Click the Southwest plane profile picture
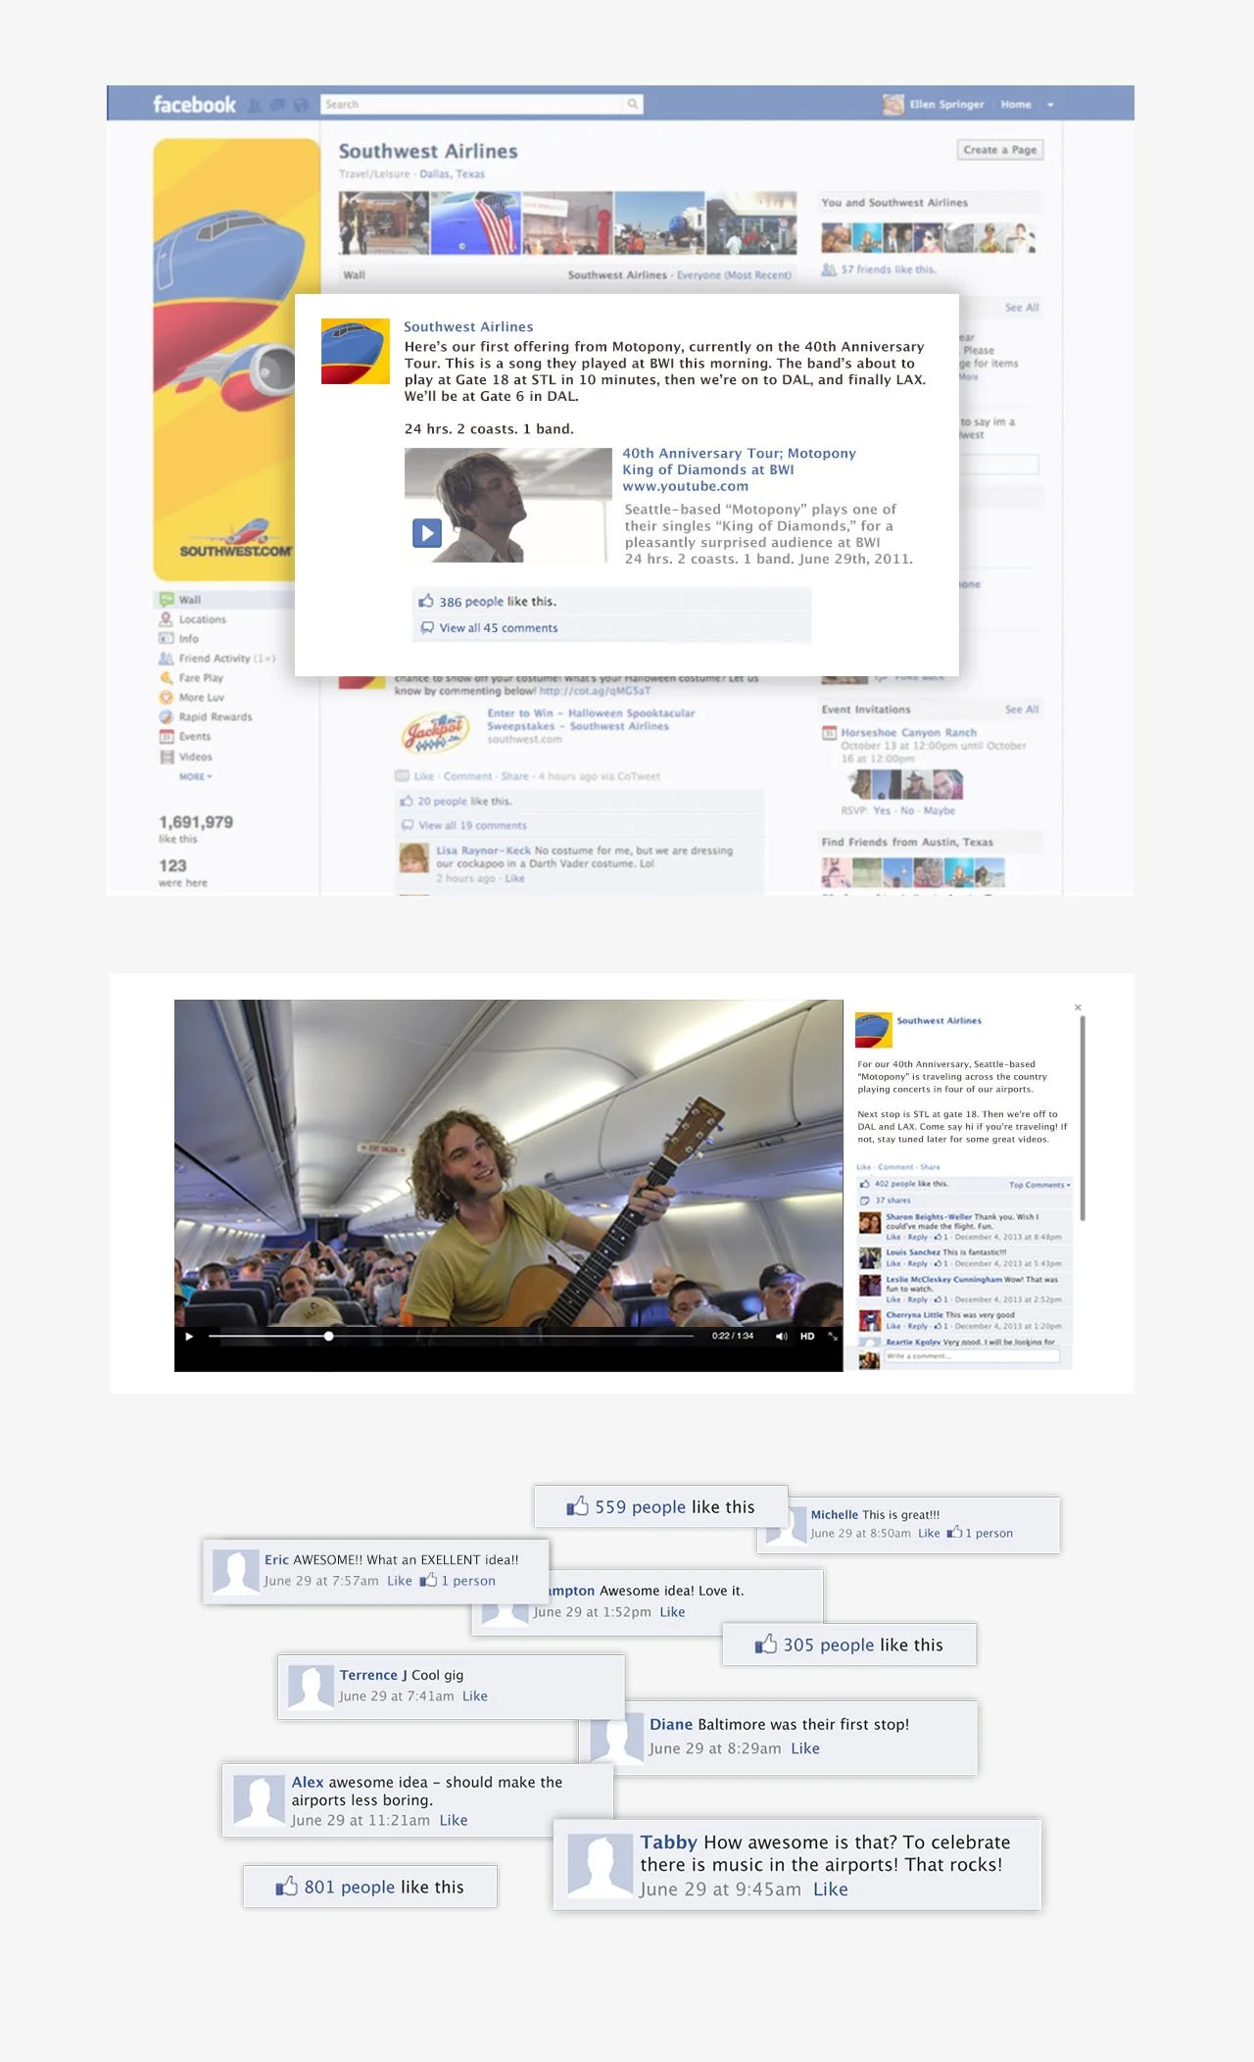1254x2062 pixels. (x=236, y=360)
